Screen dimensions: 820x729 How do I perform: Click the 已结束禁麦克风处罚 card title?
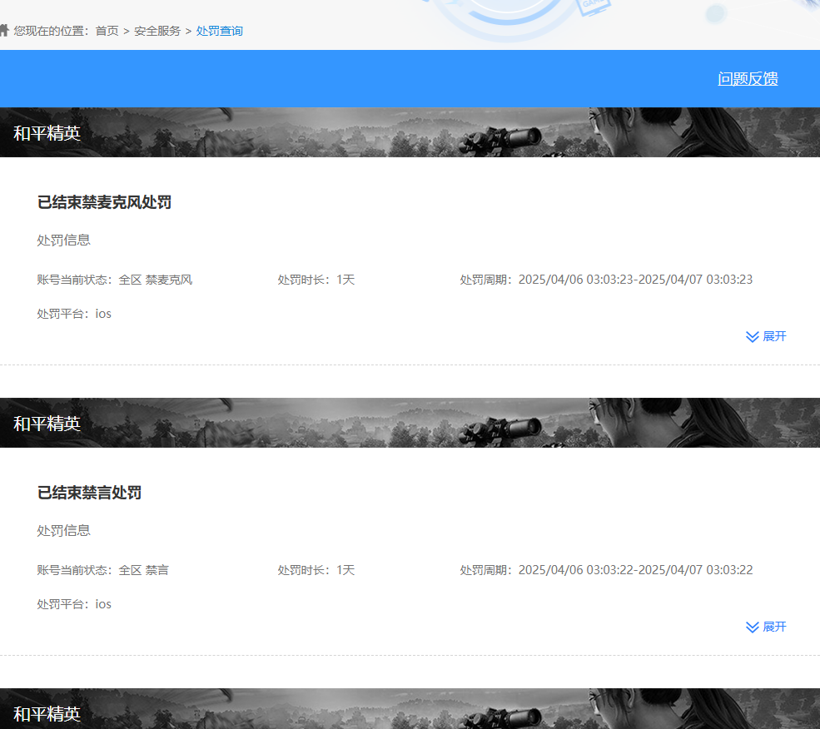click(x=102, y=201)
